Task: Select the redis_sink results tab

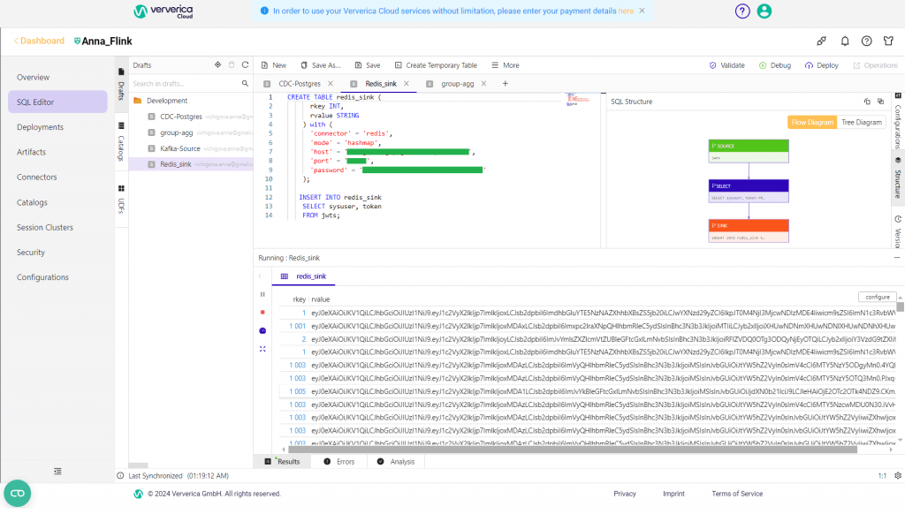Action: click(304, 276)
